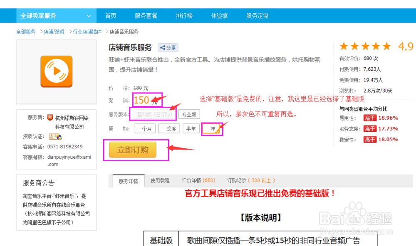The image size is (416, 246).
Task: Click the original price 180 元
Action: point(141,88)
